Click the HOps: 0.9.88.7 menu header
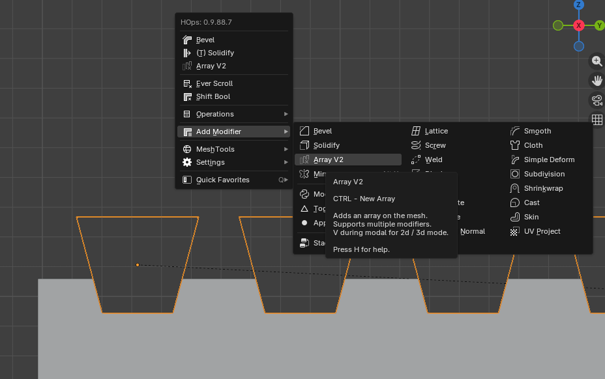The height and width of the screenshot is (379, 605). point(206,22)
